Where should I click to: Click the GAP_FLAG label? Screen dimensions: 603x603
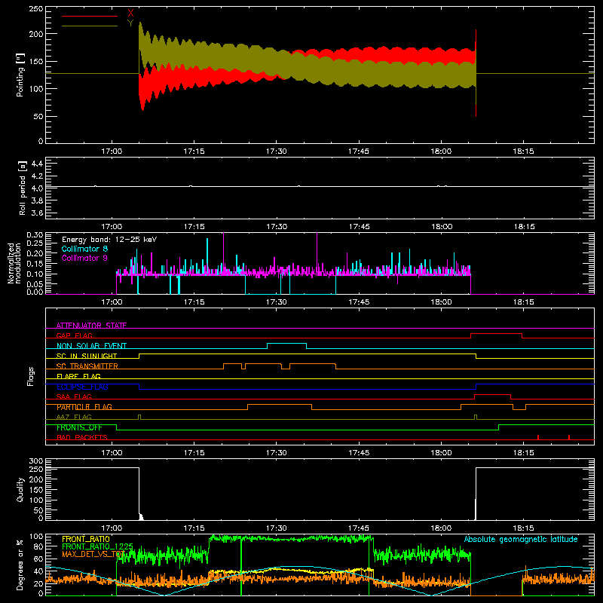[x=74, y=335]
